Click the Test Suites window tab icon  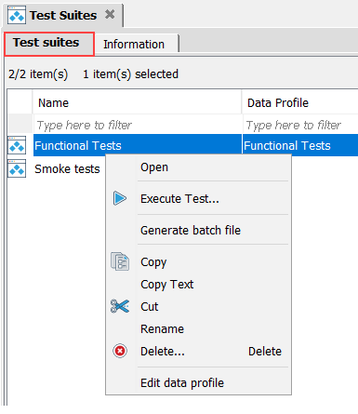click(17, 15)
